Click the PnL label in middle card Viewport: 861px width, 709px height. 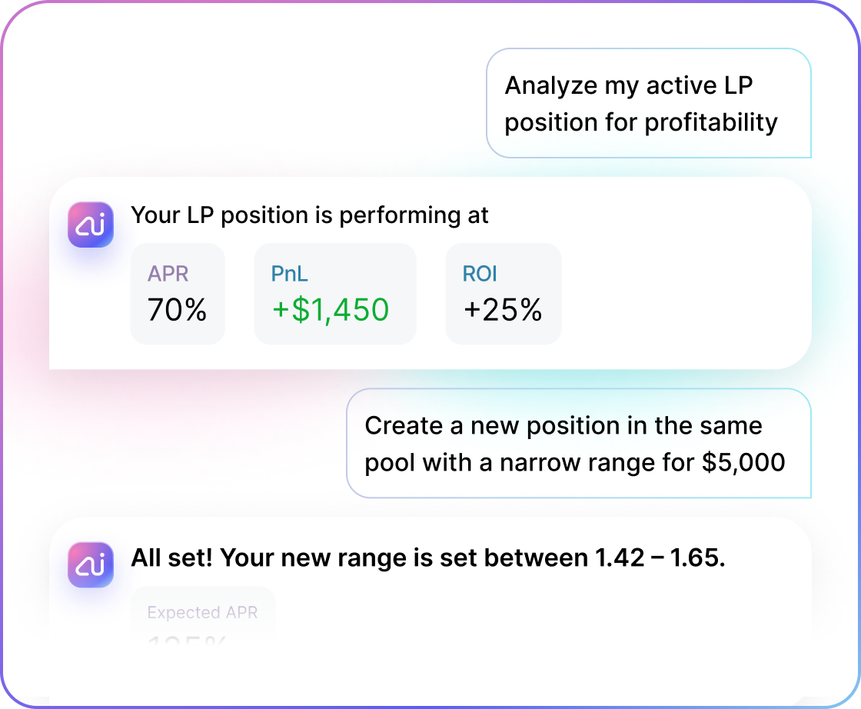pos(289,274)
